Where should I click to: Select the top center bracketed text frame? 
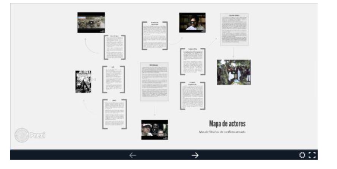[154, 36]
